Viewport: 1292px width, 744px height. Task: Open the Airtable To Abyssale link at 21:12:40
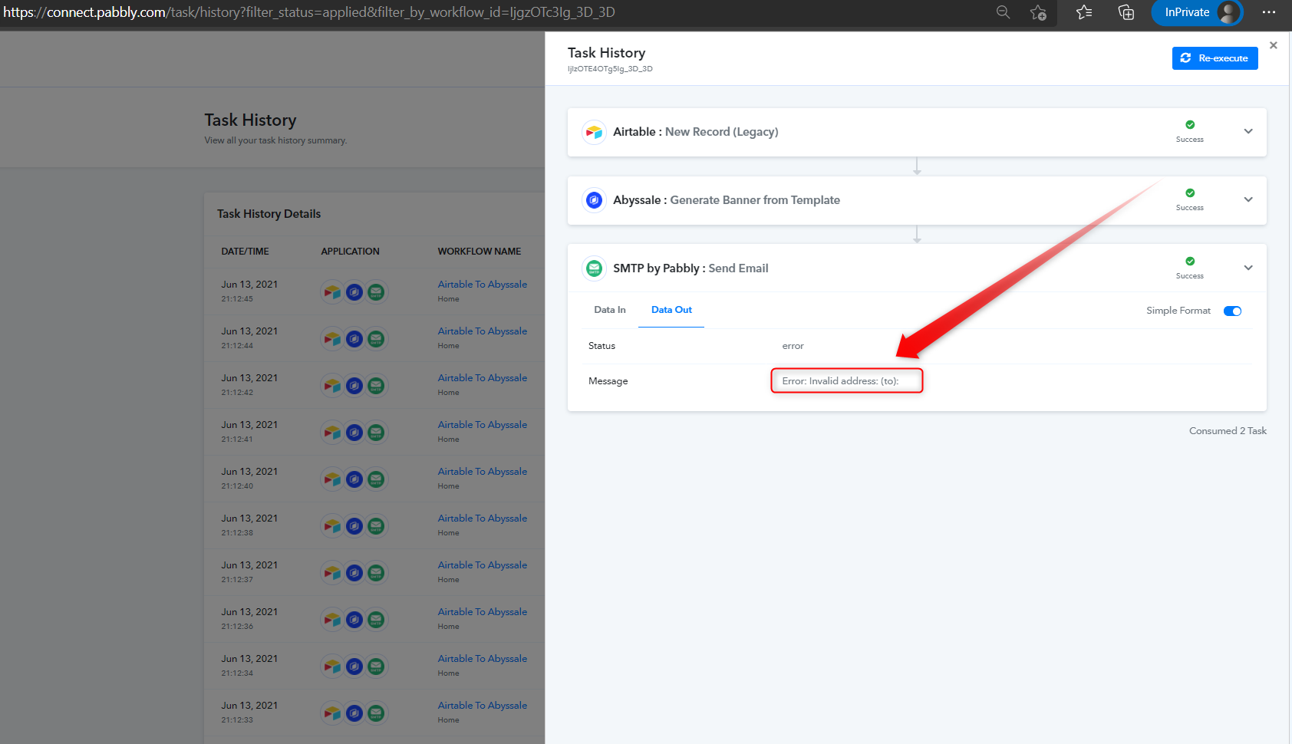pyautogui.click(x=483, y=472)
